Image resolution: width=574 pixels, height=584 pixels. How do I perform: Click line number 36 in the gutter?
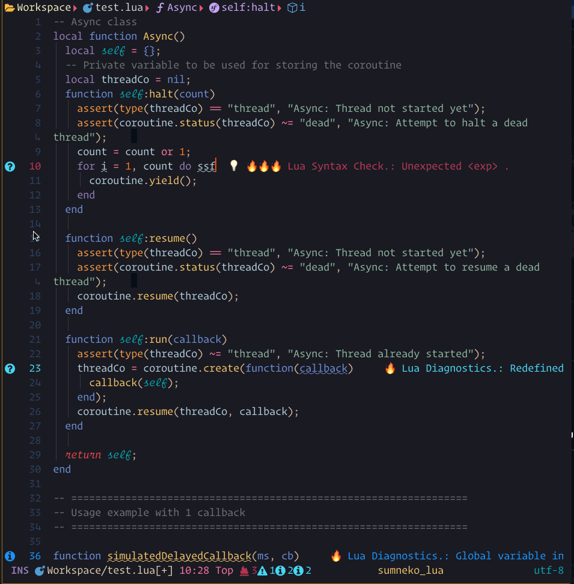tap(35, 556)
